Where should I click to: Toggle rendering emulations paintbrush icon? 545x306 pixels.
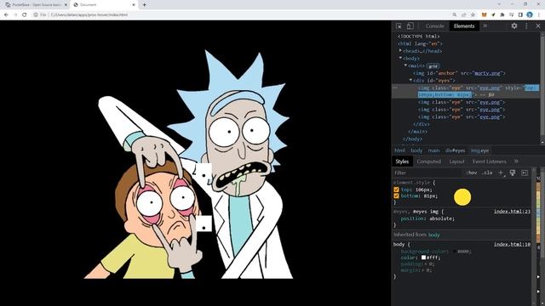point(513,173)
